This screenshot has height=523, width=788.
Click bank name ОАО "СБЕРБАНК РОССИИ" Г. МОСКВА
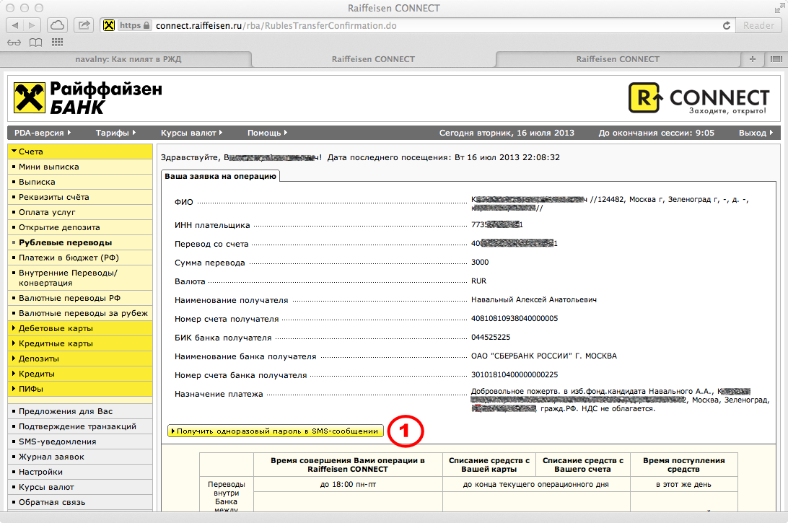tap(544, 356)
